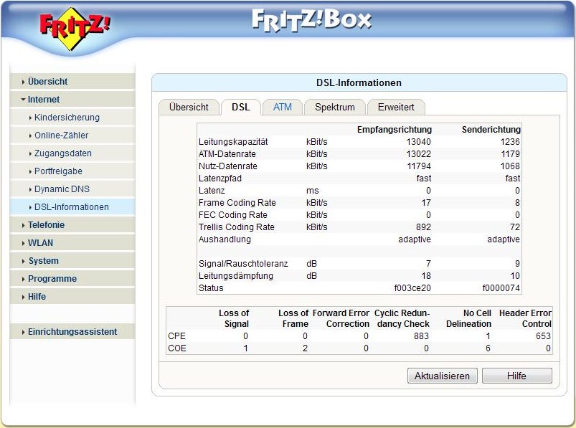
Task: Click the CPE row label
Action: tap(176, 336)
